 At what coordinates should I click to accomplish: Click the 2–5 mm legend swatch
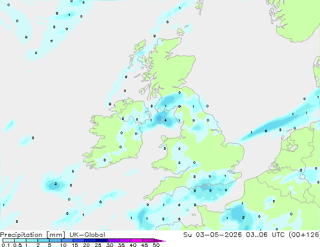click(x=43, y=240)
